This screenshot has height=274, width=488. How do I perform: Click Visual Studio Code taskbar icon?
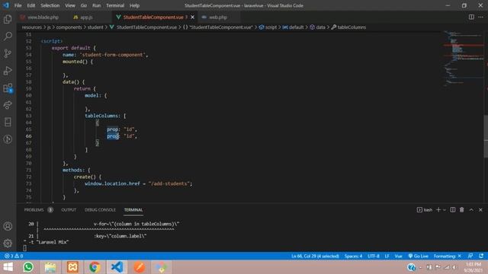[x=117, y=267]
